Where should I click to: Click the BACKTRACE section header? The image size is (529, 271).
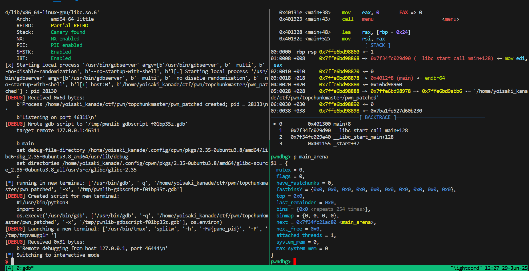(x=377, y=117)
